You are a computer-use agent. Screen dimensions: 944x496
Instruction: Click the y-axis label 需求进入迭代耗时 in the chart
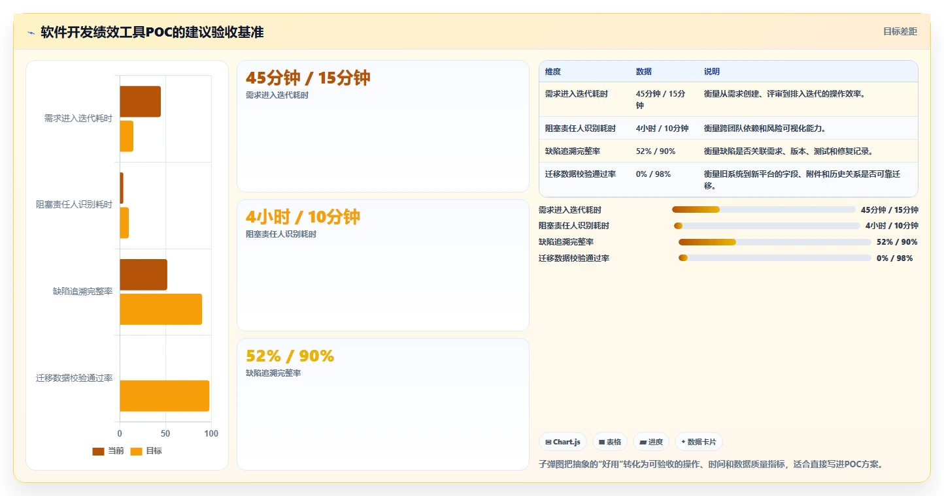(x=78, y=118)
